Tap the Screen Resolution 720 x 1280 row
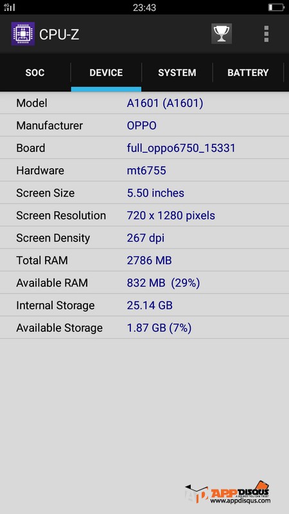The image size is (289, 514). (x=144, y=215)
